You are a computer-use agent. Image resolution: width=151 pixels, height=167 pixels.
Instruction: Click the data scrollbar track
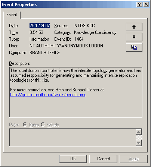point(139,138)
